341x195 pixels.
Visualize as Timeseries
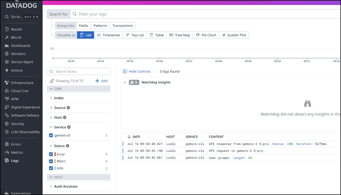[109, 35]
